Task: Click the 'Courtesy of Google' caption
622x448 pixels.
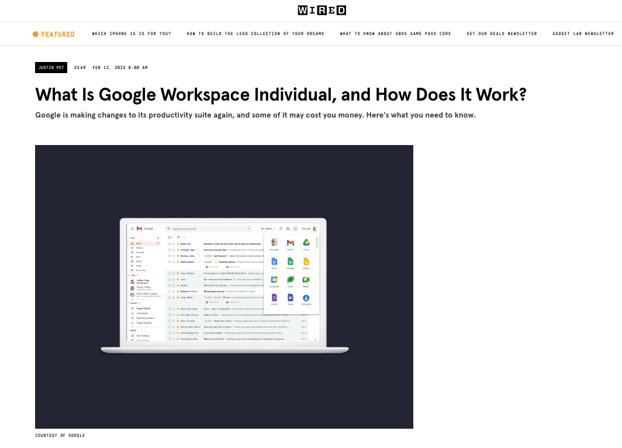Action: click(60, 435)
